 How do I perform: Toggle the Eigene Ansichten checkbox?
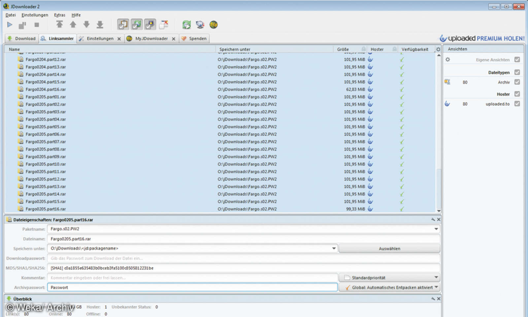tap(517, 59)
